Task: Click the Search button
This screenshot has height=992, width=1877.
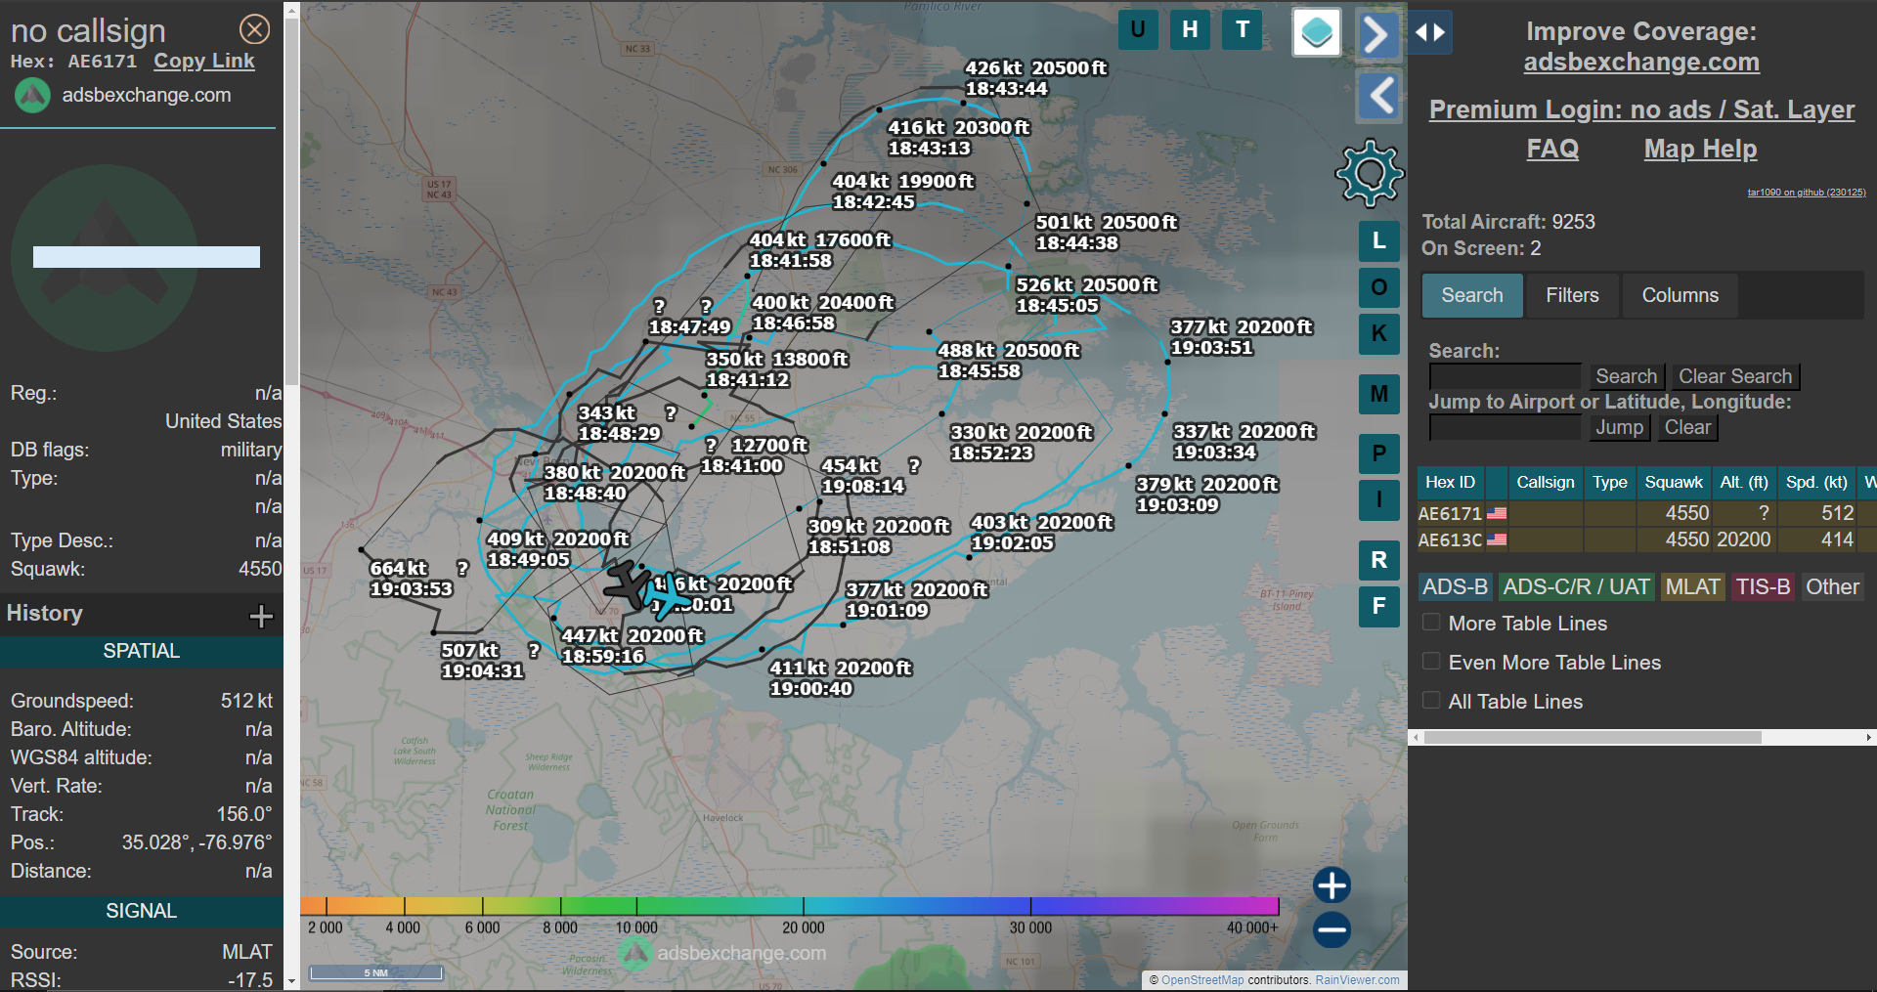Action: 1626,376
